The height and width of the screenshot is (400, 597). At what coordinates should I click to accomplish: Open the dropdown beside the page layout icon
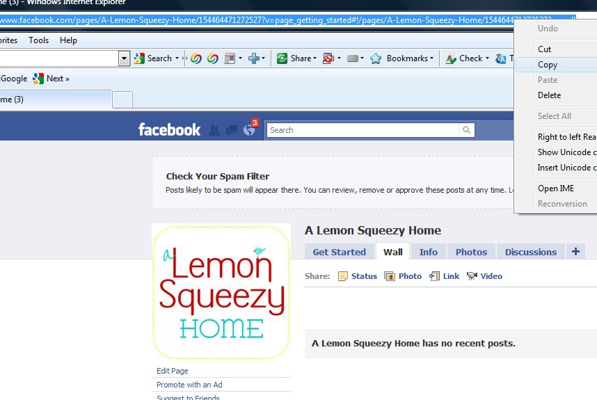point(240,58)
